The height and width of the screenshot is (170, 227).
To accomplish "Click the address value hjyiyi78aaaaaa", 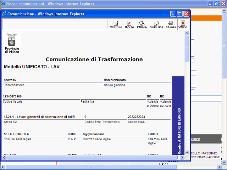I will 94,134.
